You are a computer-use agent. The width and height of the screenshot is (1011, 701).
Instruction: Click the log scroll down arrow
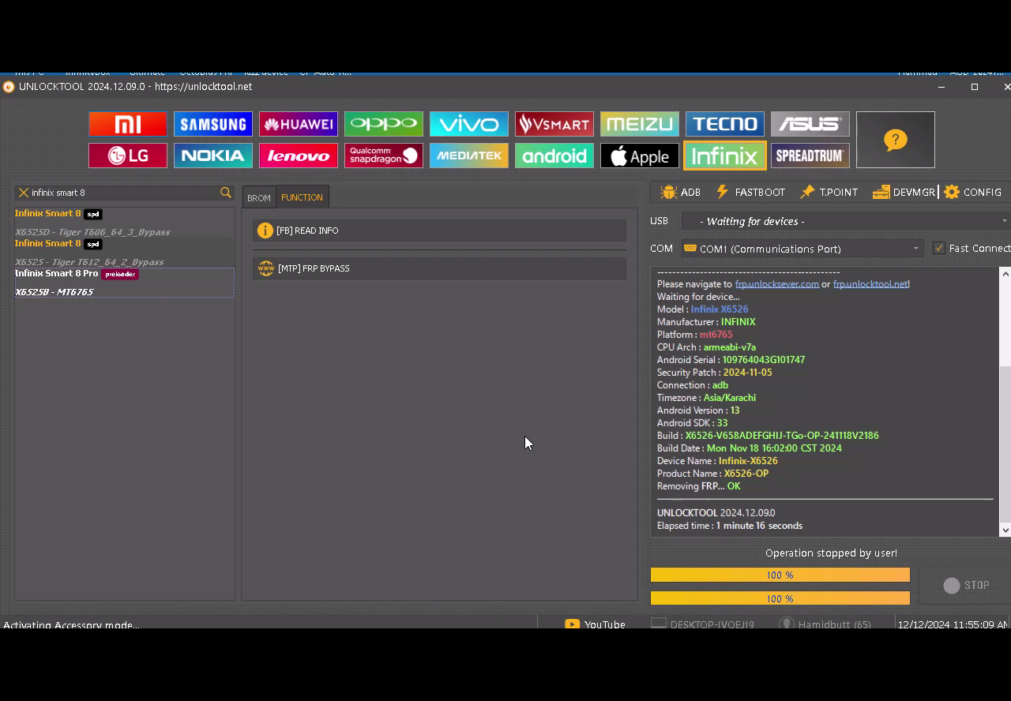pos(1005,530)
